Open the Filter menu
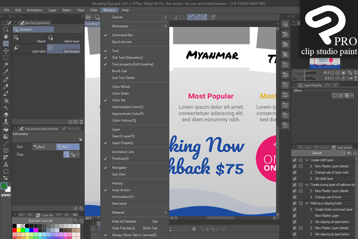The width and height of the screenshot is (358, 239). coord(94,10)
